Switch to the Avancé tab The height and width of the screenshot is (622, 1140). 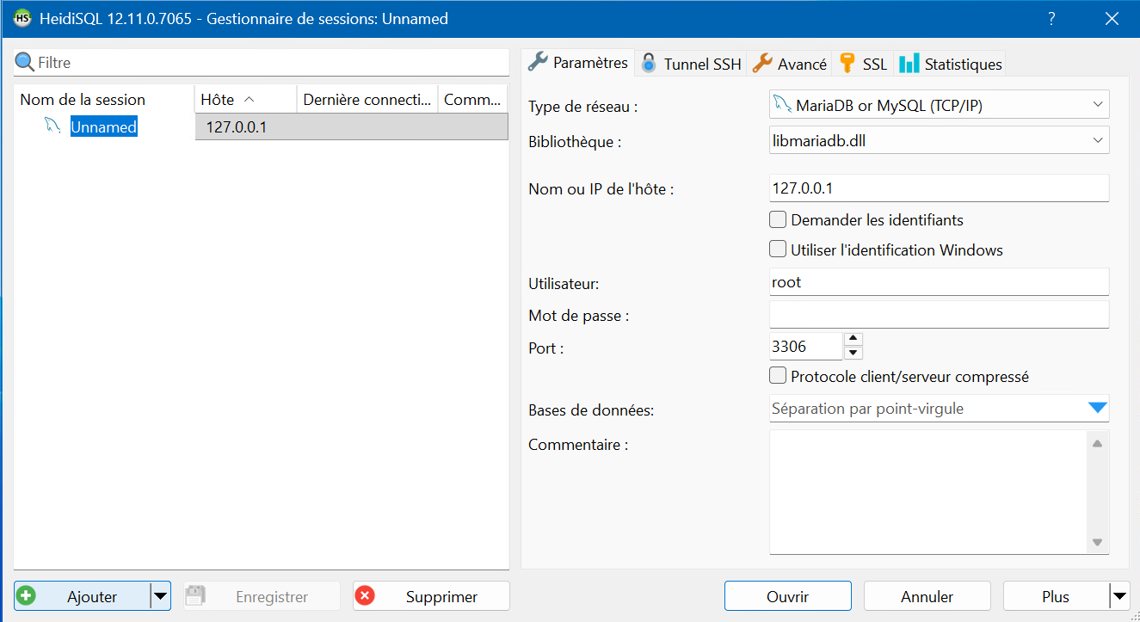pos(790,64)
